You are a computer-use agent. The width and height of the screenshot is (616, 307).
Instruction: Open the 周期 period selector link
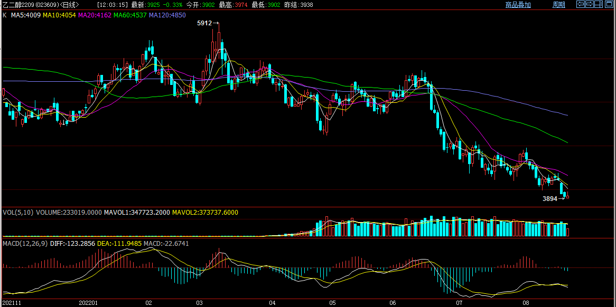pos(558,5)
